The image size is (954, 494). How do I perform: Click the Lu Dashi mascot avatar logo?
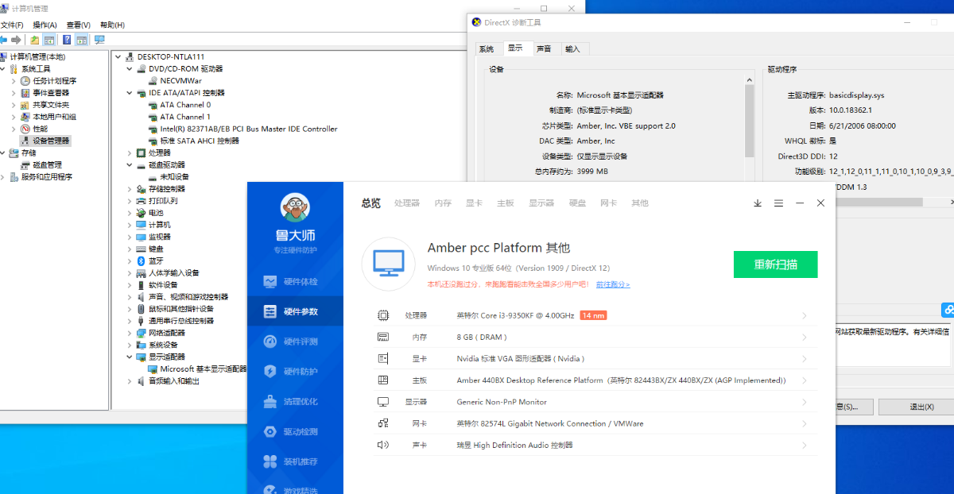[295, 208]
